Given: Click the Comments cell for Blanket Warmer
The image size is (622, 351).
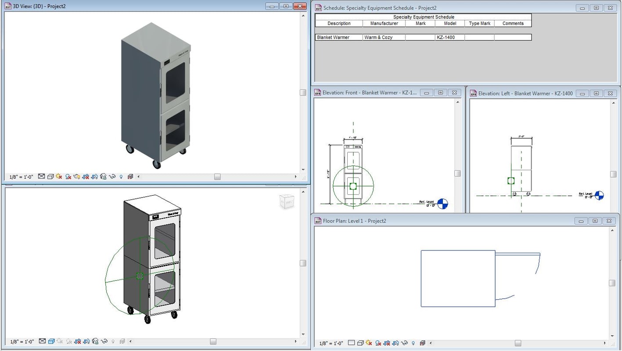Looking at the screenshot, I should 512,37.
